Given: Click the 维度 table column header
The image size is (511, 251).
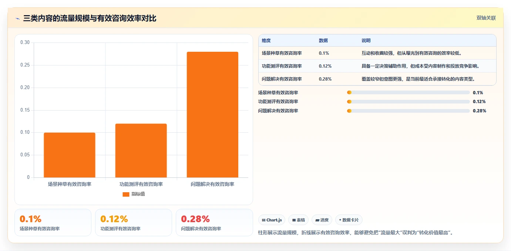Looking at the screenshot, I should (266, 41).
